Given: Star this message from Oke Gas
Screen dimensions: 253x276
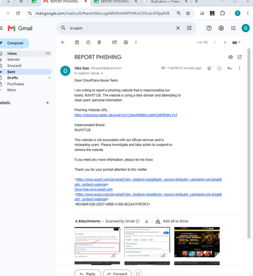Looking at the screenshot, I should 209,68.
